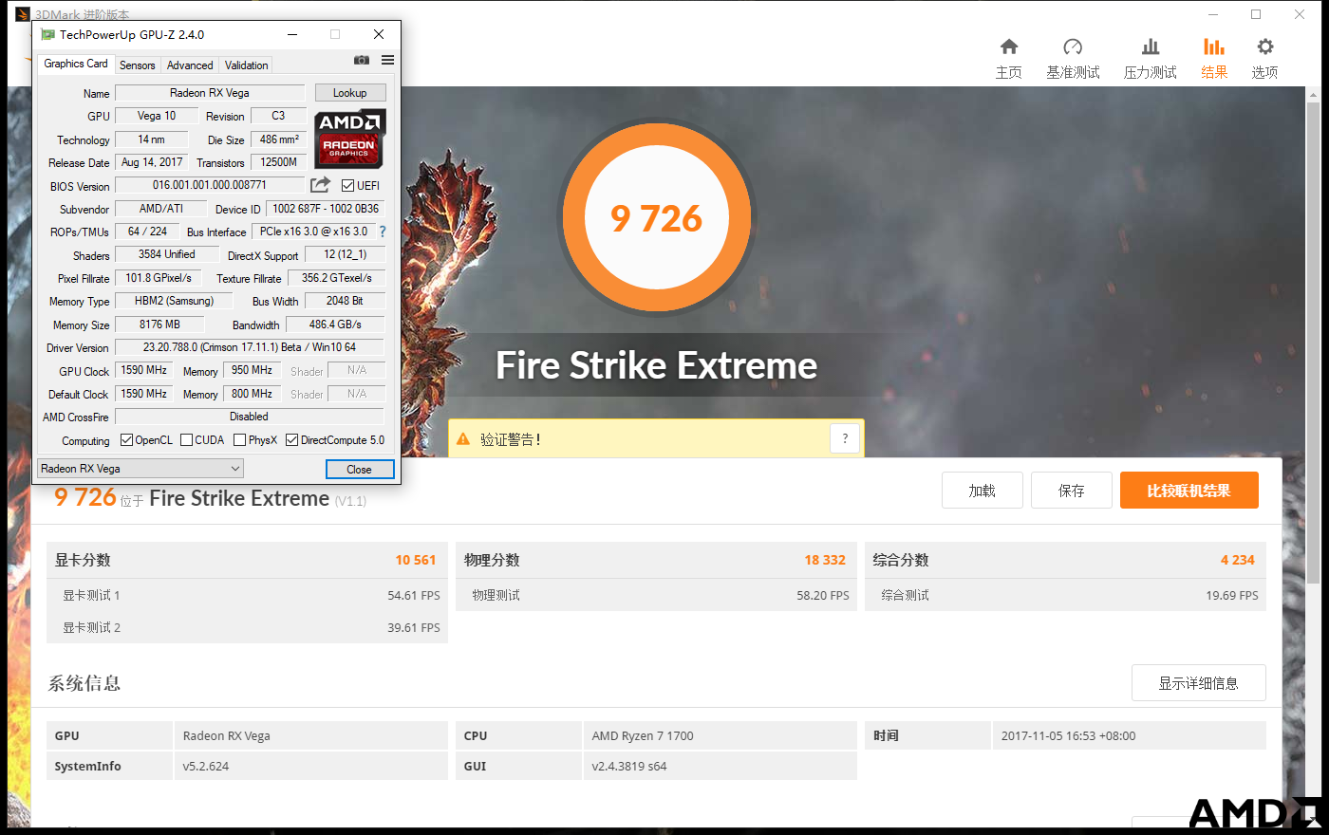1329x835 pixels.
Task: Click the 综合分数 4 234 header
Action: (1065, 560)
